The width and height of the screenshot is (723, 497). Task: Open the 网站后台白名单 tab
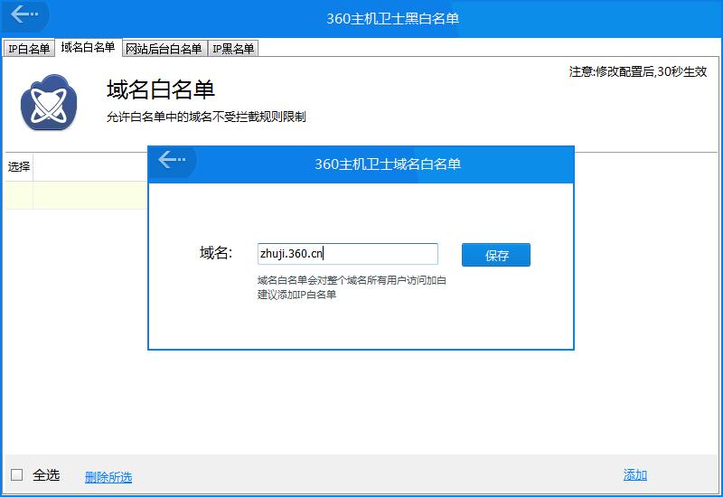coord(164,49)
